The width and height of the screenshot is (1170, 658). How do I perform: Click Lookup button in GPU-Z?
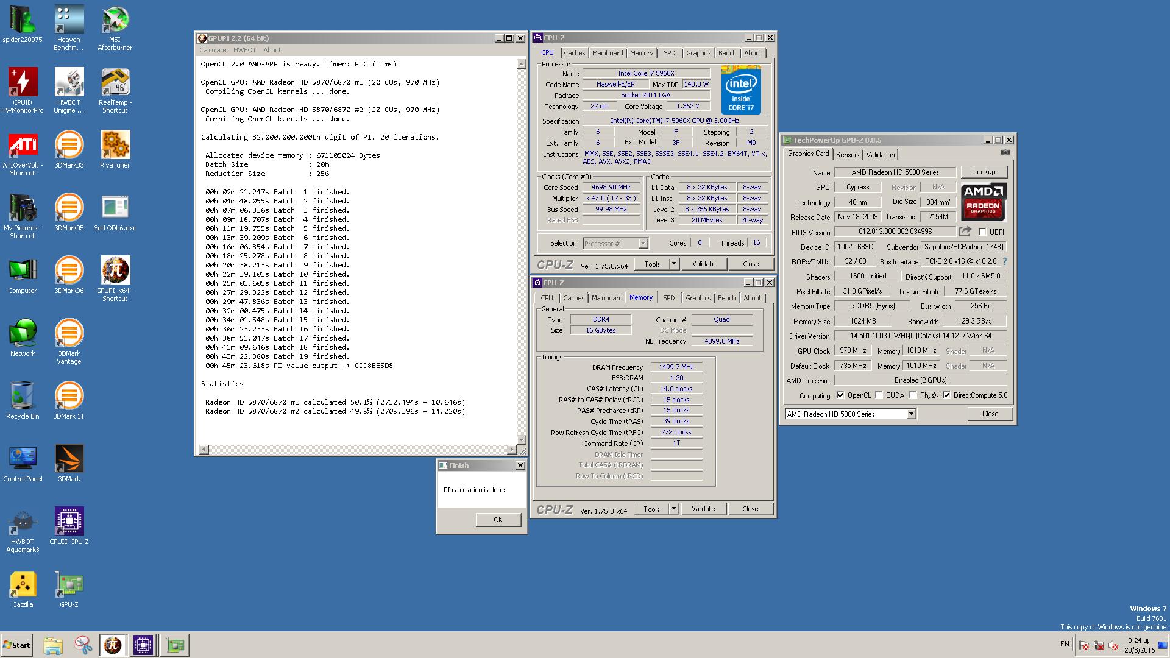pyautogui.click(x=984, y=172)
